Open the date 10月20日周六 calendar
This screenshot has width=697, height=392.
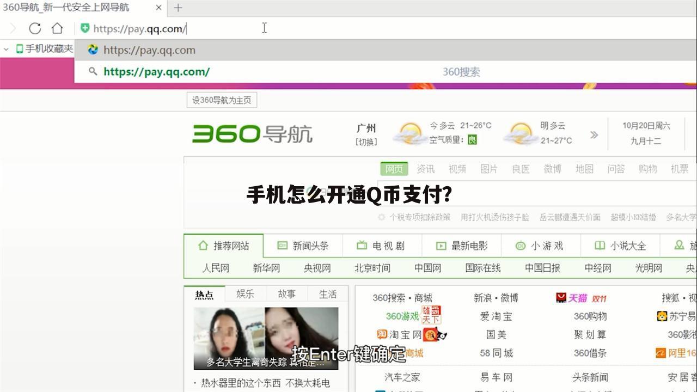pyautogui.click(x=646, y=126)
